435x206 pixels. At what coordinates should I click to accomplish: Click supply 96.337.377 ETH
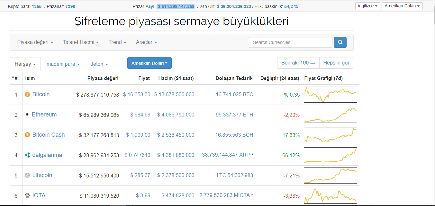(x=234, y=115)
